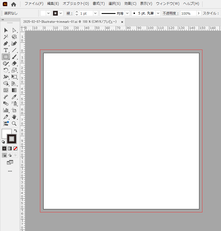
Task: Select the Rectangle tool
Action: [6, 57]
